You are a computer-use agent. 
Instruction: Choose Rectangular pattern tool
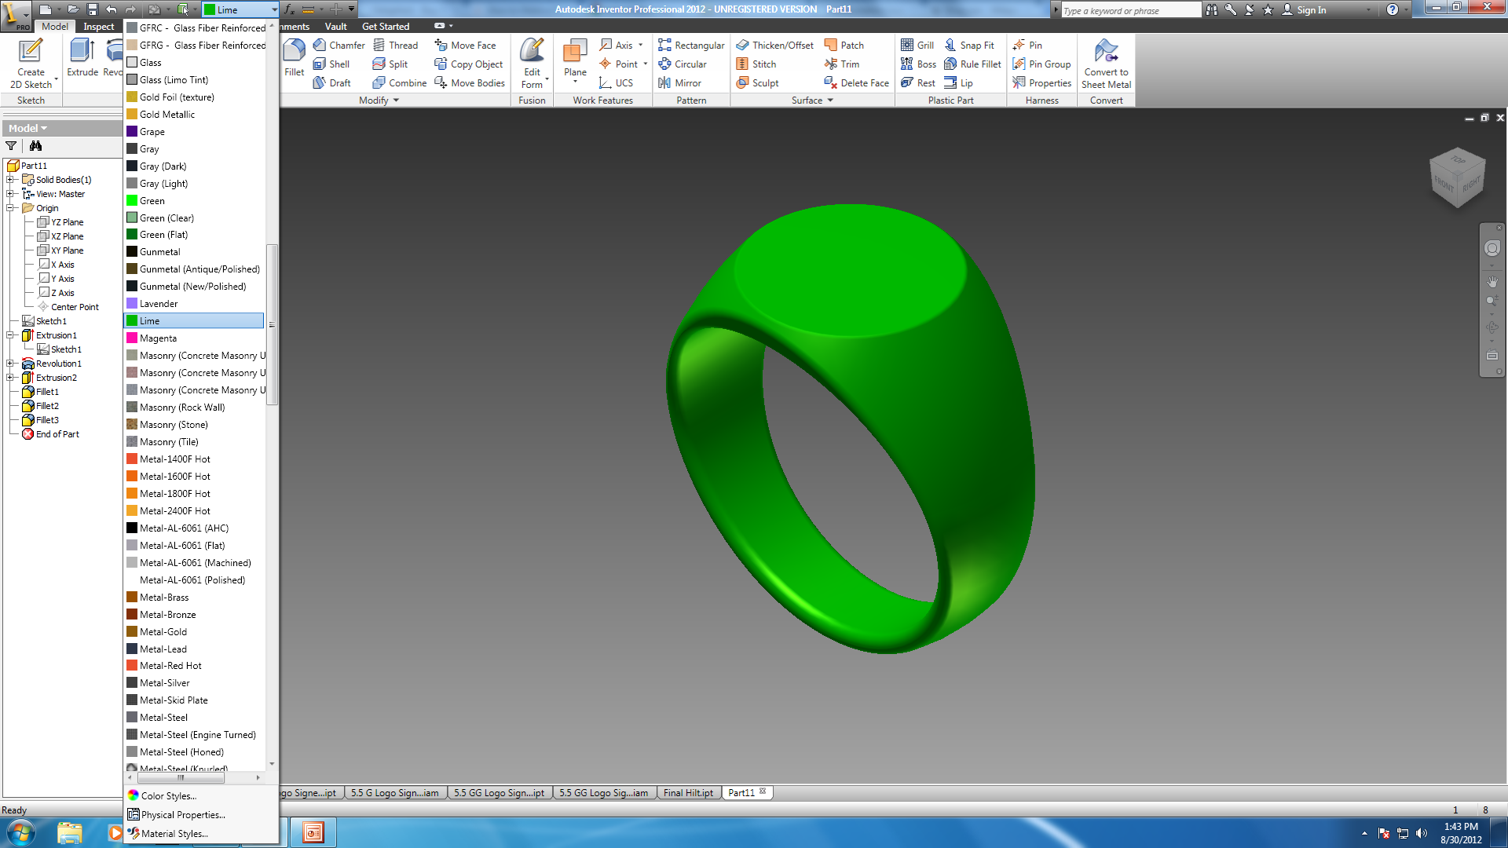(691, 46)
